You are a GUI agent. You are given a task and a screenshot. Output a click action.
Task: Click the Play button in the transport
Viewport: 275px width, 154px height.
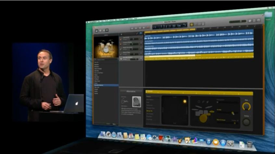point(144,28)
